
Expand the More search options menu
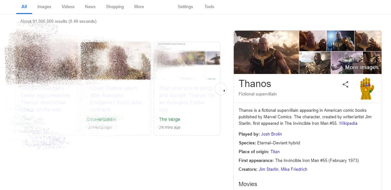(139, 7)
